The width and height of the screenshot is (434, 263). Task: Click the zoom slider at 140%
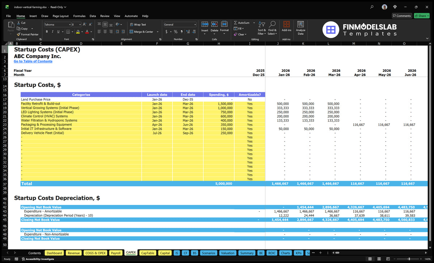pos(409,259)
